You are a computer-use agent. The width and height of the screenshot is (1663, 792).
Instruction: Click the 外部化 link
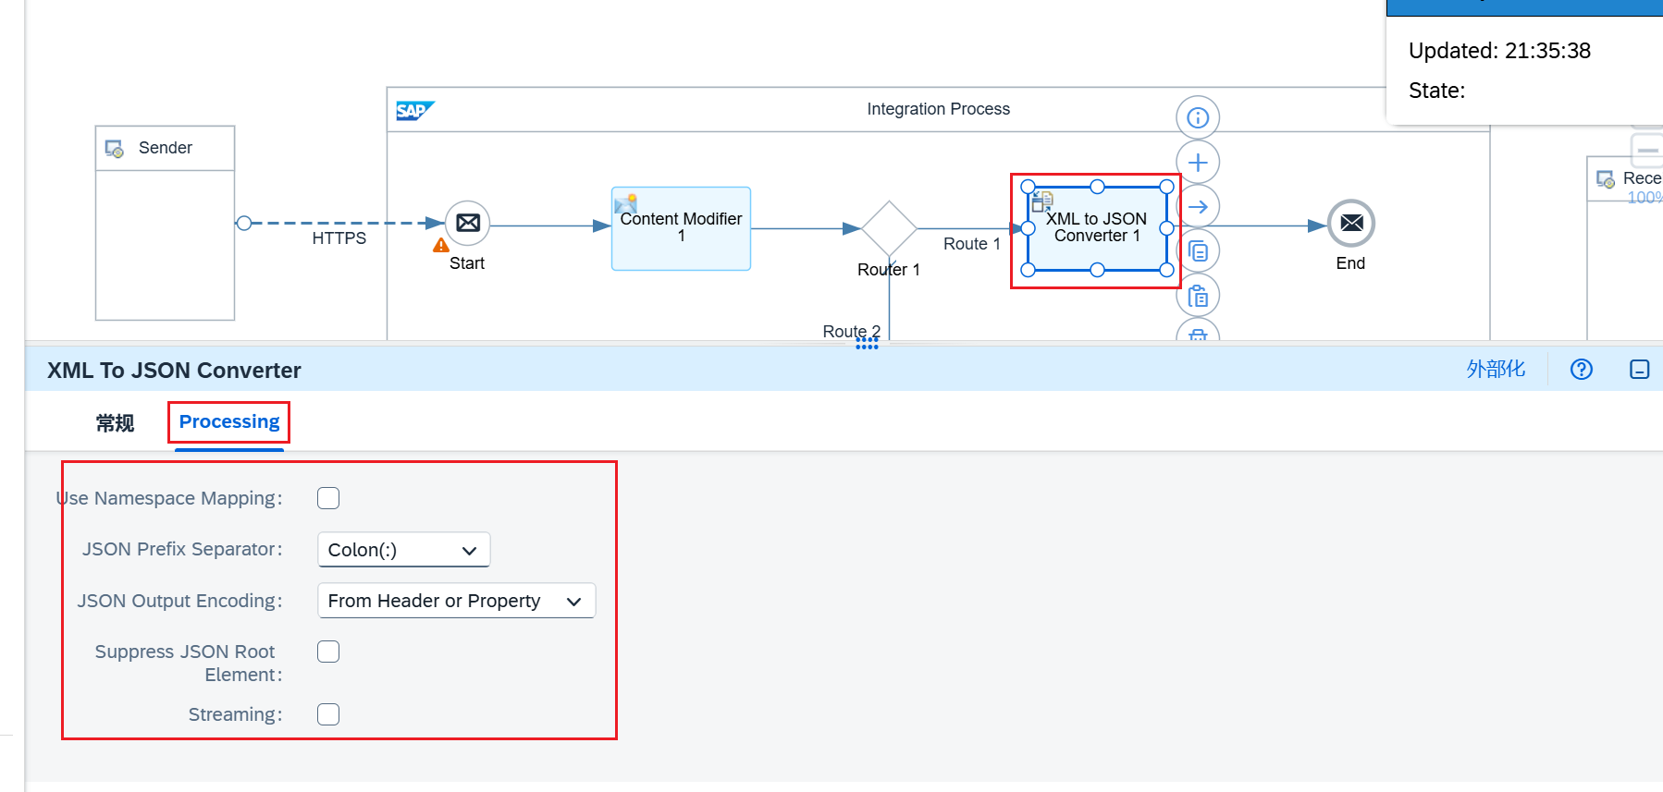tap(1495, 370)
